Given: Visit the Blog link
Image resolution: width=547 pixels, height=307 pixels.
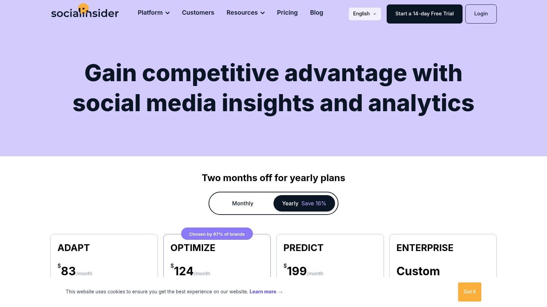Looking at the screenshot, I should [x=316, y=13].
